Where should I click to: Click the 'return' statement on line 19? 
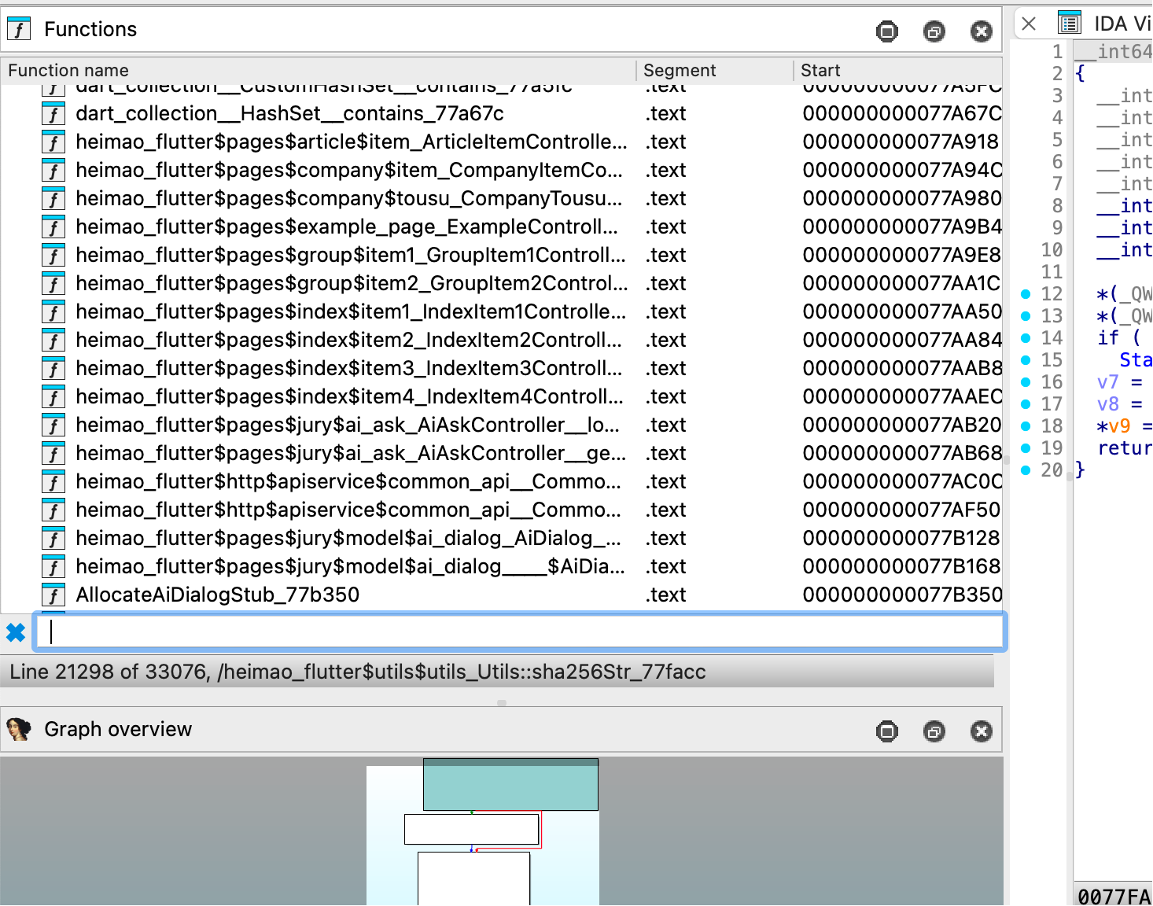tap(1125, 448)
